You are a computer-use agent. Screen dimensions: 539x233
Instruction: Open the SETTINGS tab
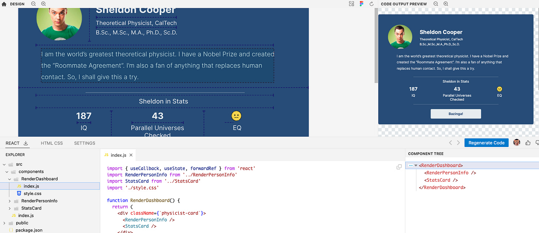click(84, 143)
